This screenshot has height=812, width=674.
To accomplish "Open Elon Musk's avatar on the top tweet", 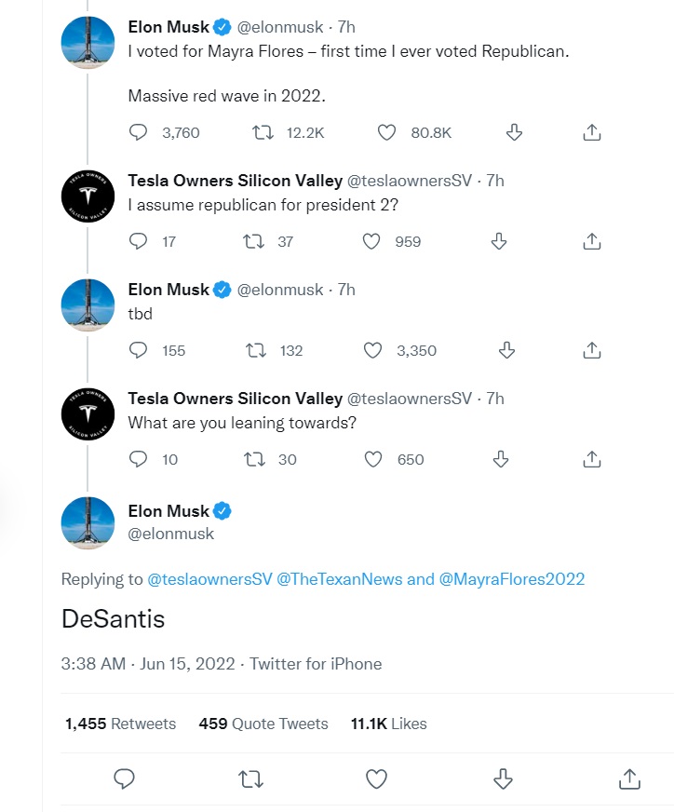I will pos(88,43).
